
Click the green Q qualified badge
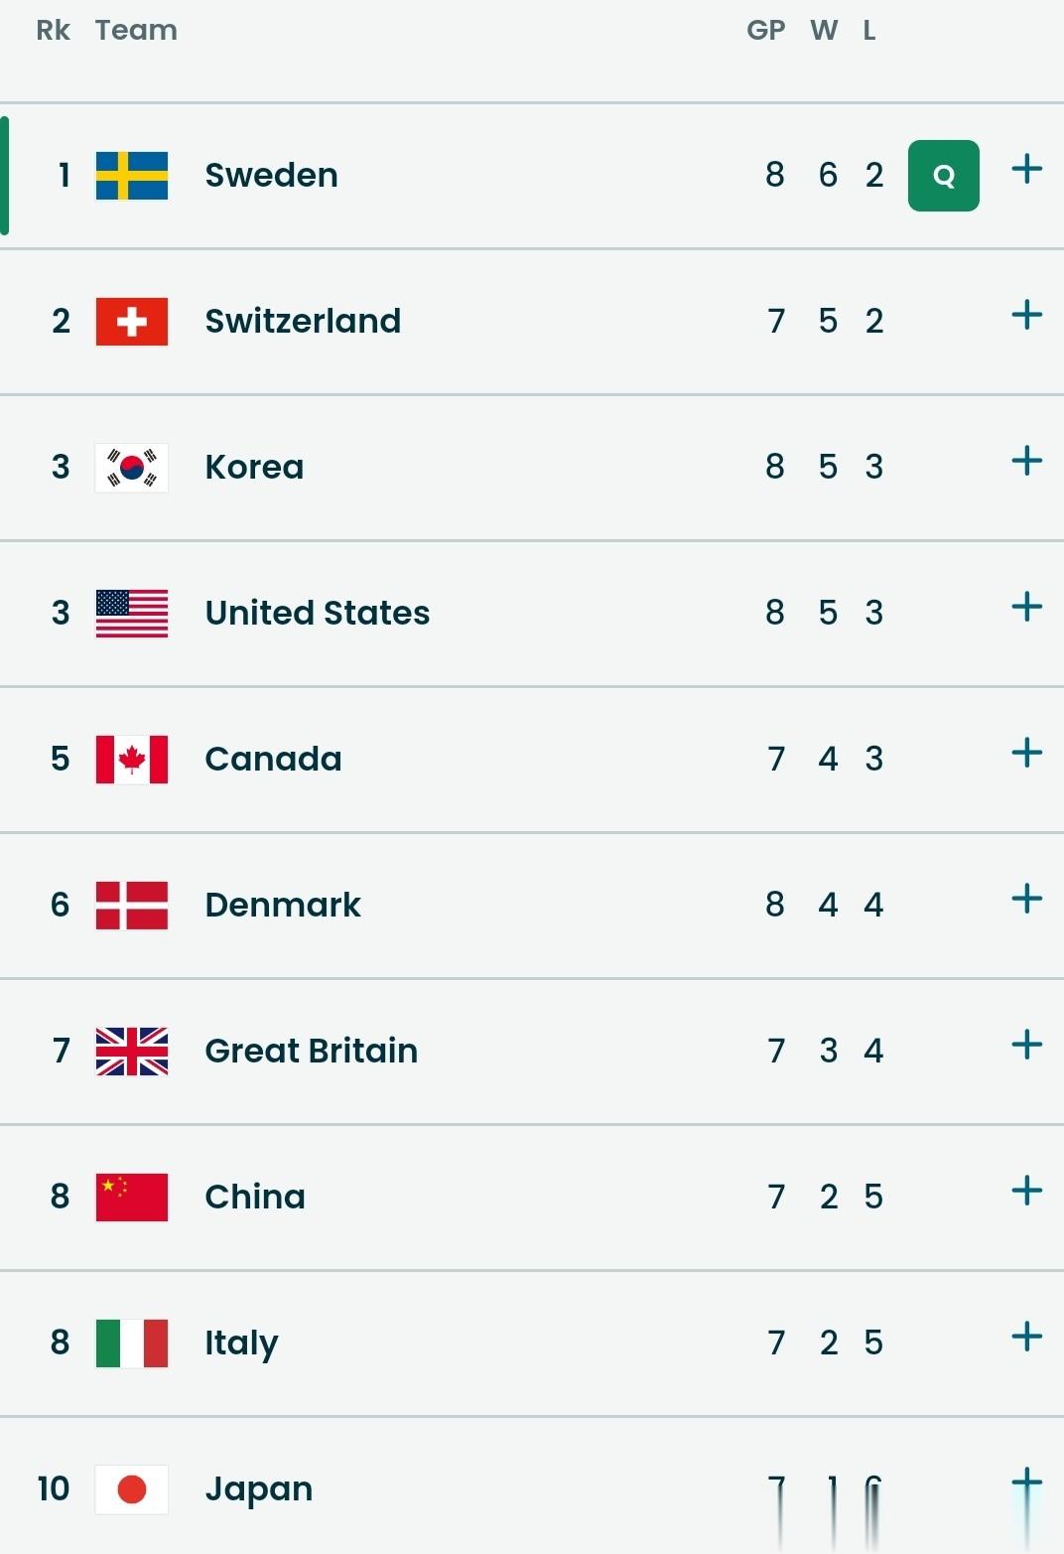point(943,176)
